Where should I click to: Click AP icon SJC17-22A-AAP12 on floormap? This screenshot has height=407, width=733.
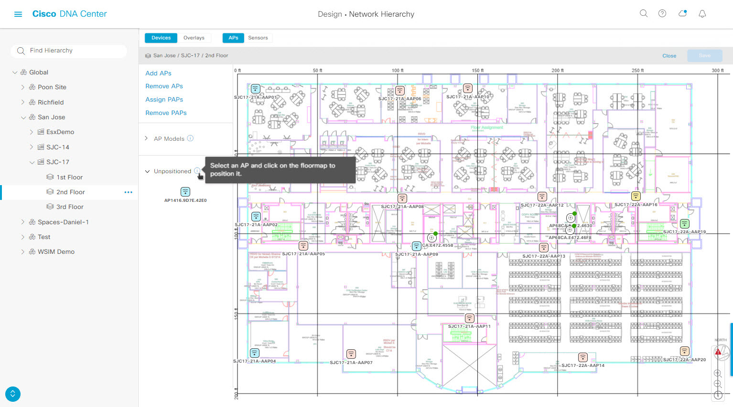[542, 197]
